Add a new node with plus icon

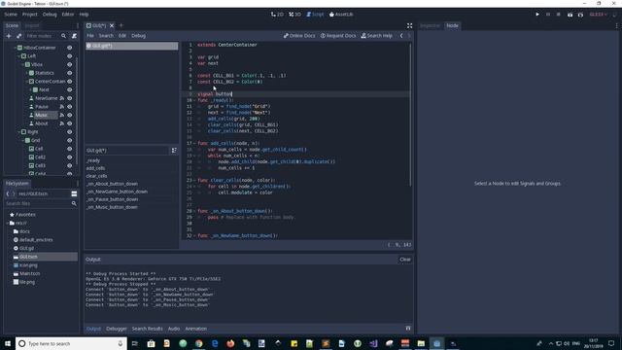pos(9,36)
